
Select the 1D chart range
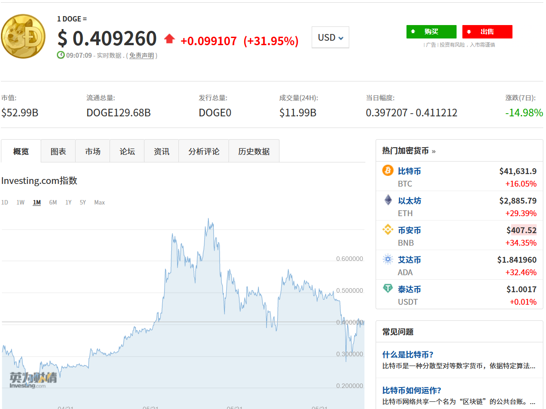click(4, 202)
